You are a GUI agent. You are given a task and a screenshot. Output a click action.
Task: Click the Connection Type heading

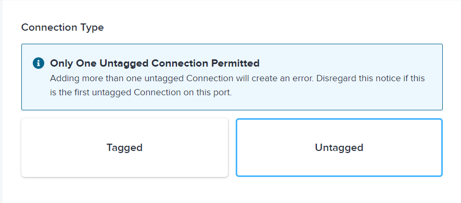click(x=62, y=28)
